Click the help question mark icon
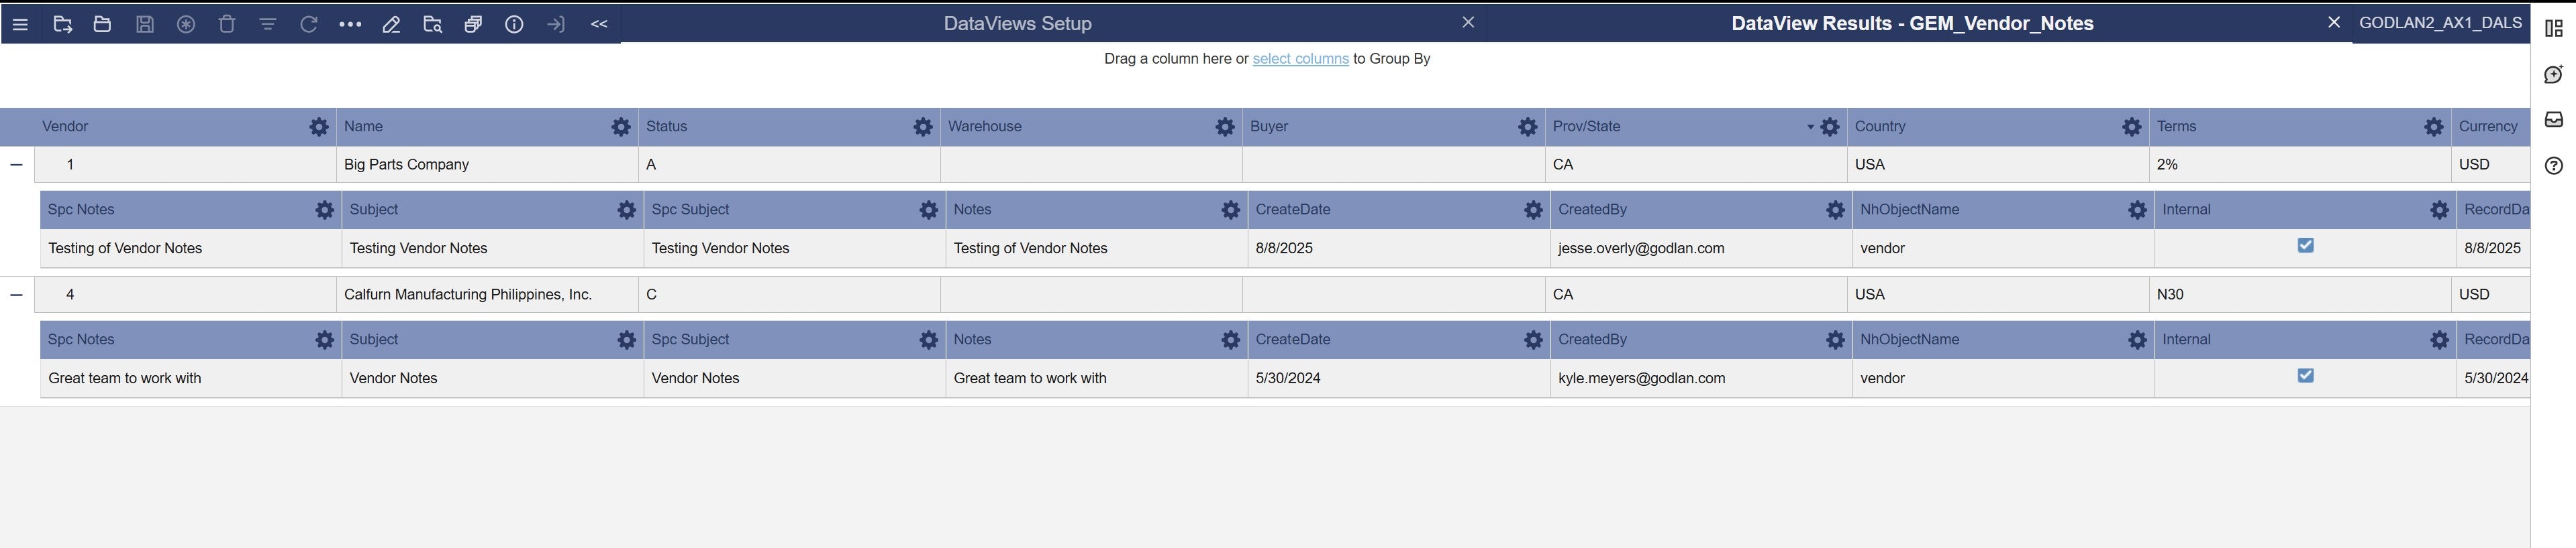This screenshot has height=548, width=2576. pos(2553,165)
